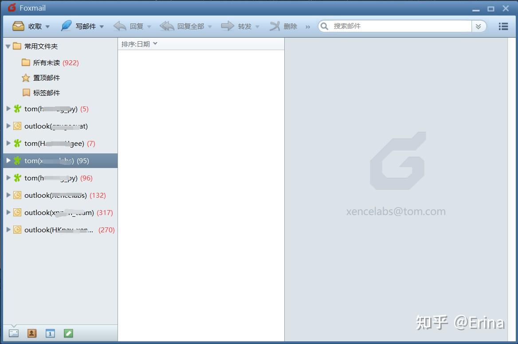
Task: Click the 回复 reply icon
Action: [120, 26]
